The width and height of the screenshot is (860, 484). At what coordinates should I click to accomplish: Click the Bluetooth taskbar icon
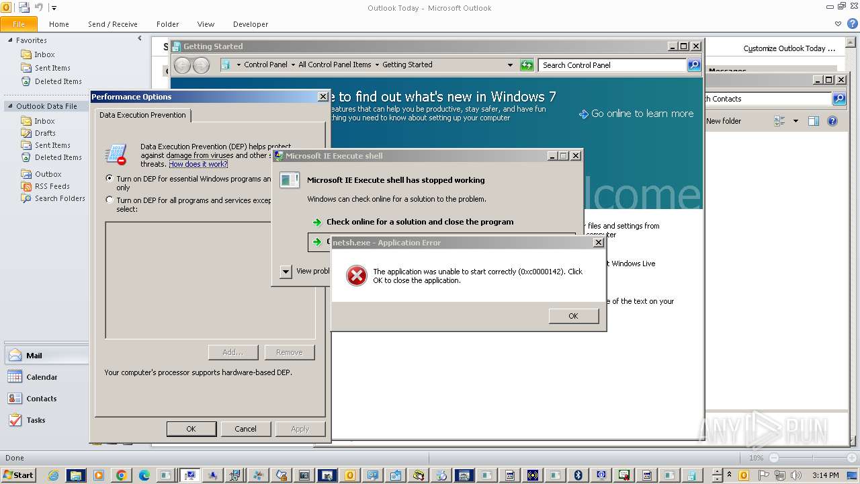point(578,475)
